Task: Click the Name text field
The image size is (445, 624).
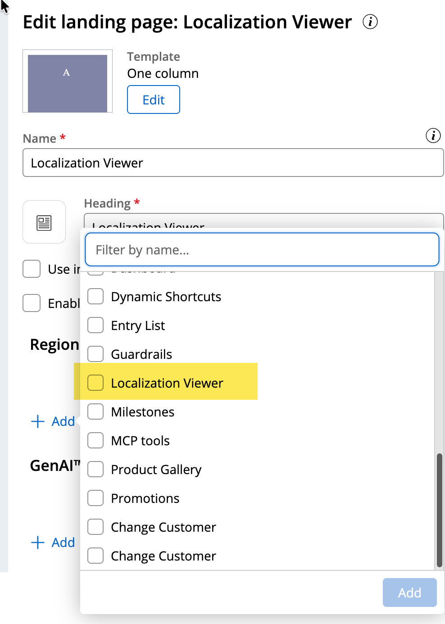Action: coord(233,163)
